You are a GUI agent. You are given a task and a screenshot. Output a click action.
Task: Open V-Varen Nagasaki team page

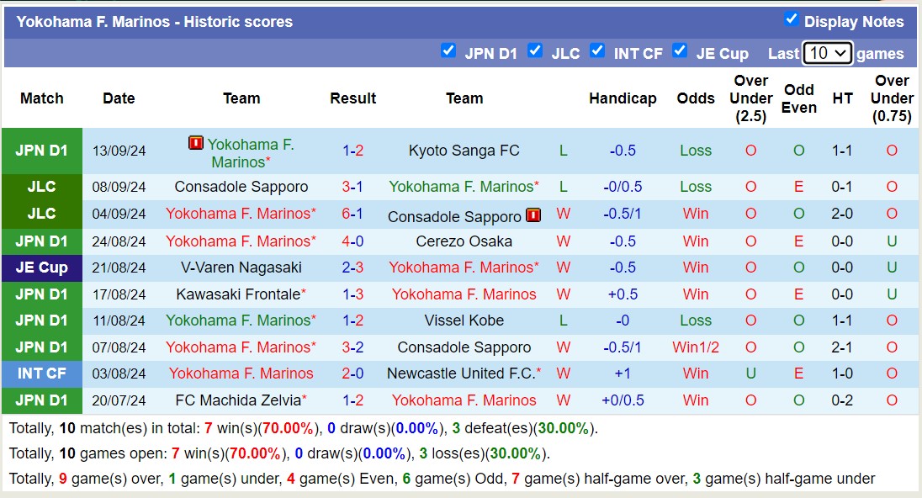pyautogui.click(x=241, y=268)
